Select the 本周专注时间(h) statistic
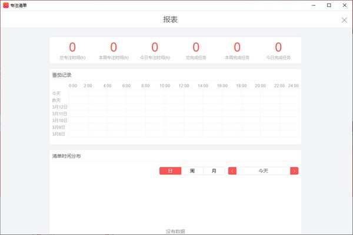This screenshot has width=353, height=235. (x=114, y=50)
